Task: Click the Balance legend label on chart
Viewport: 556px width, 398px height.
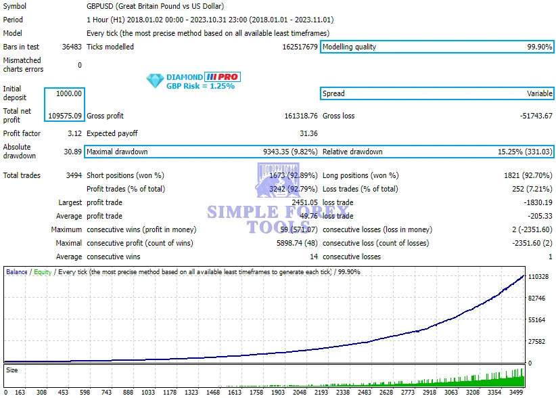Action: (17, 272)
